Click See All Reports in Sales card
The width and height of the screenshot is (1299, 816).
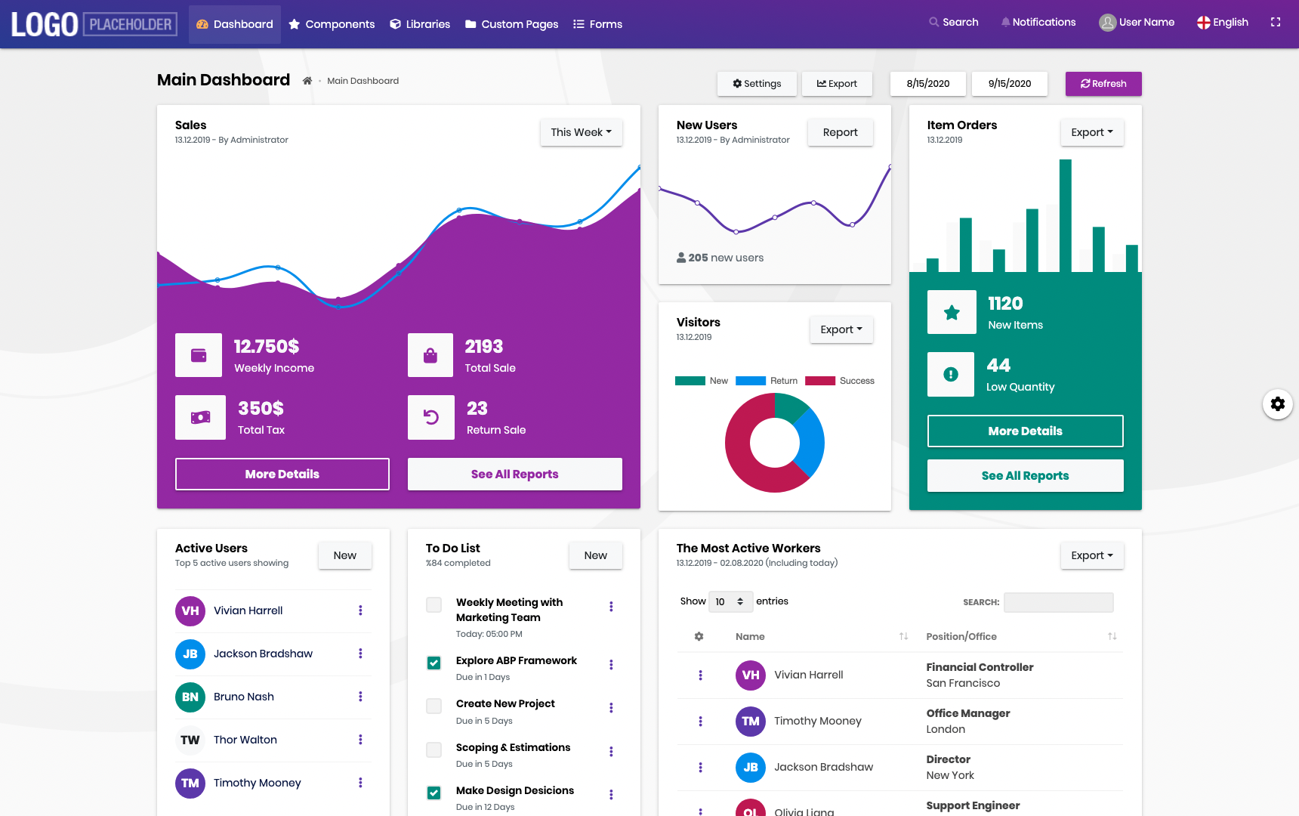(x=515, y=474)
